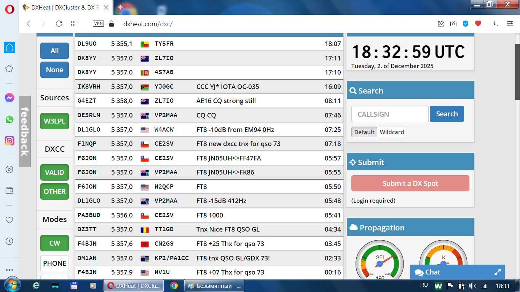Toggle the CW mode filter
This screenshot has width=520, height=292.
(54, 243)
